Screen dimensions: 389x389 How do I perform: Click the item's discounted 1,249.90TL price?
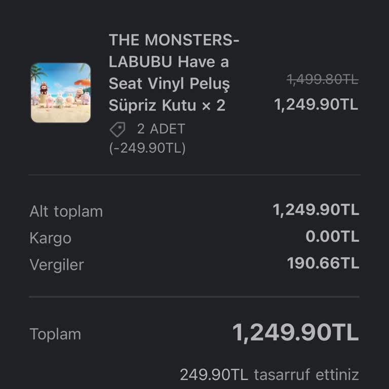click(316, 104)
